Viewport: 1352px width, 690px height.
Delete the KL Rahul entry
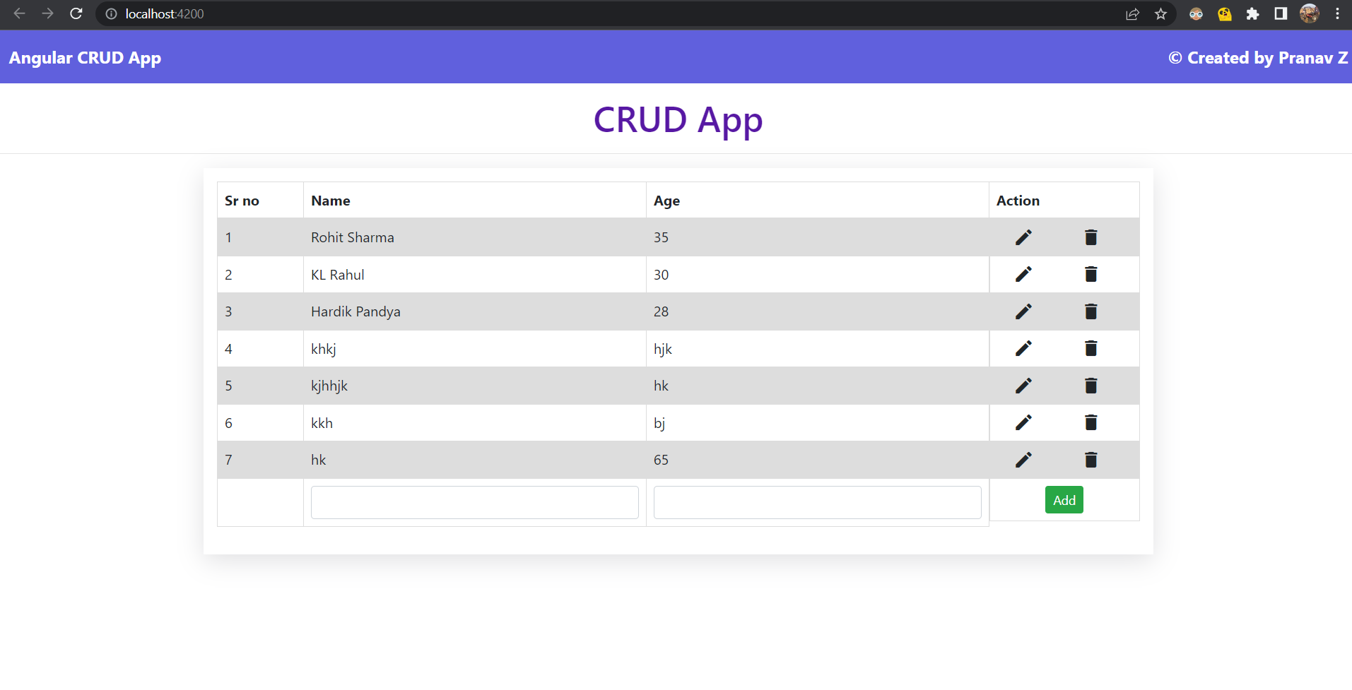[1091, 274]
